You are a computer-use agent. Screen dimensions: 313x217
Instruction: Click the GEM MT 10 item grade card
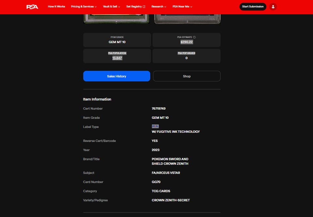point(117,40)
